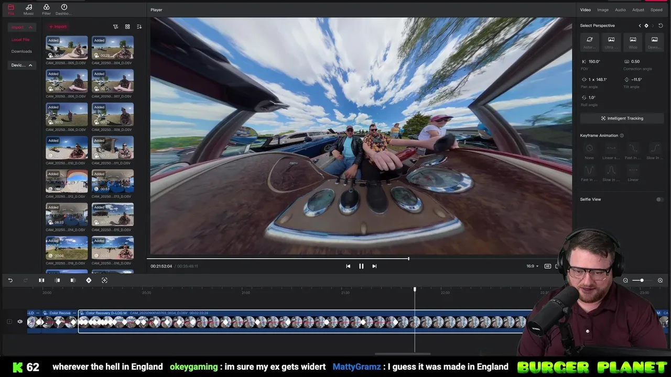
Task: Click the filter media icon
Action: (x=116, y=27)
